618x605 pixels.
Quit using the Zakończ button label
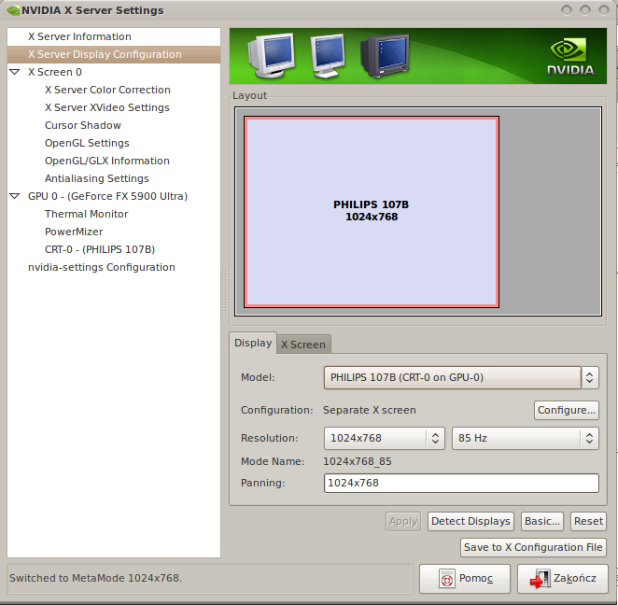575,578
